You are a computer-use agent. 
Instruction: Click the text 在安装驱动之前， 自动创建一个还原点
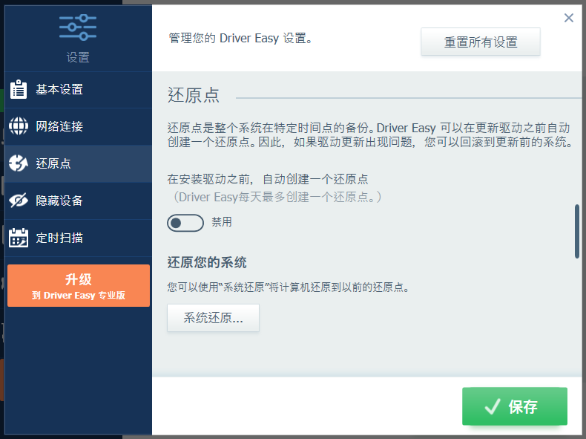pyautogui.click(x=268, y=179)
